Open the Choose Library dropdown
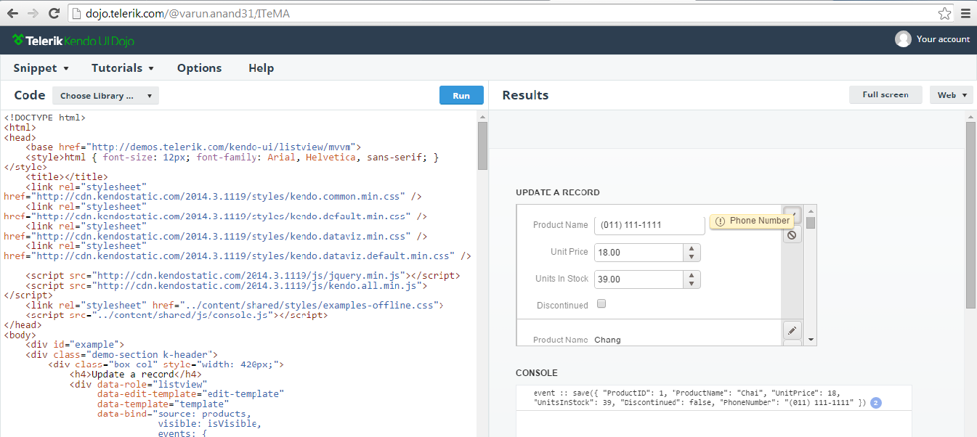 (105, 96)
